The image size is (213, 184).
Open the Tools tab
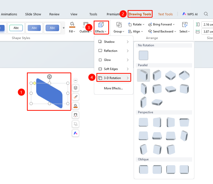[x=93, y=14]
